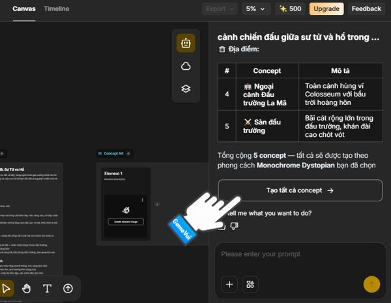The width and height of the screenshot is (391, 303).
Task: Click the Sàn đấu trường concept cell
Action: click(267, 126)
